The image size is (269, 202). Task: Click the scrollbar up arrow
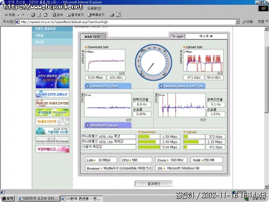click(x=266, y=29)
